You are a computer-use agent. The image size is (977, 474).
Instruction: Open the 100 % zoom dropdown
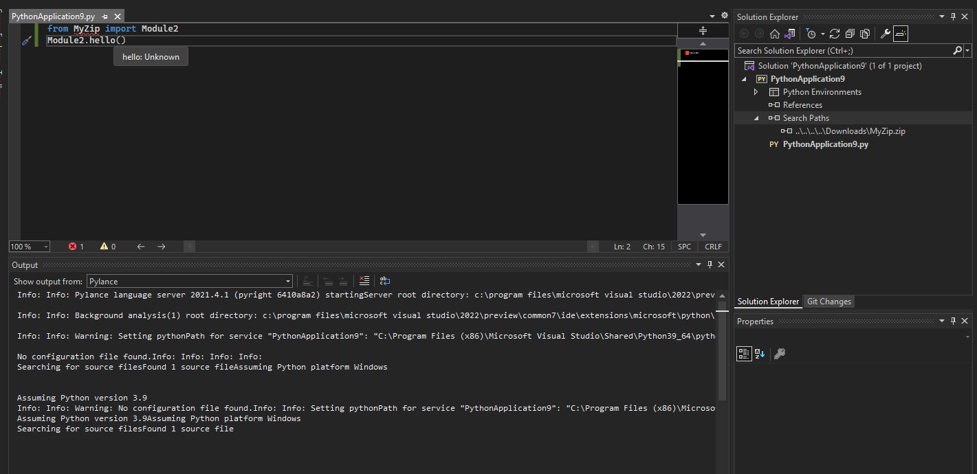30,247
